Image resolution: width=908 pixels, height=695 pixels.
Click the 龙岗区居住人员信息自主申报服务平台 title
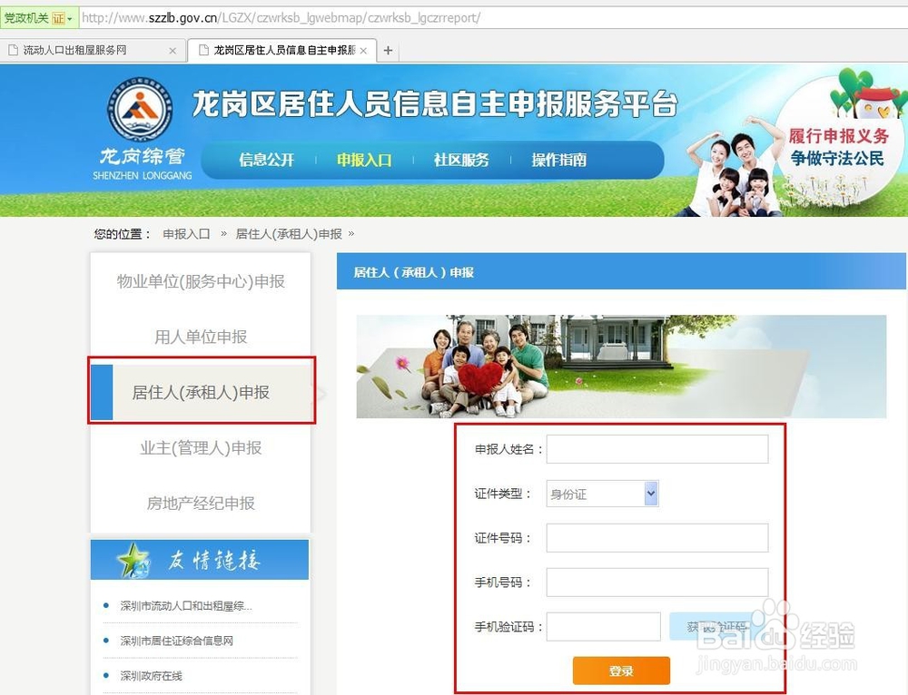(x=434, y=104)
